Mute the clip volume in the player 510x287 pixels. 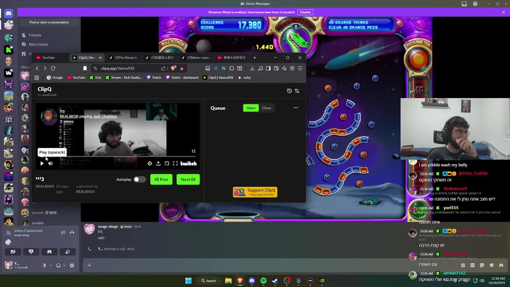(x=51, y=163)
